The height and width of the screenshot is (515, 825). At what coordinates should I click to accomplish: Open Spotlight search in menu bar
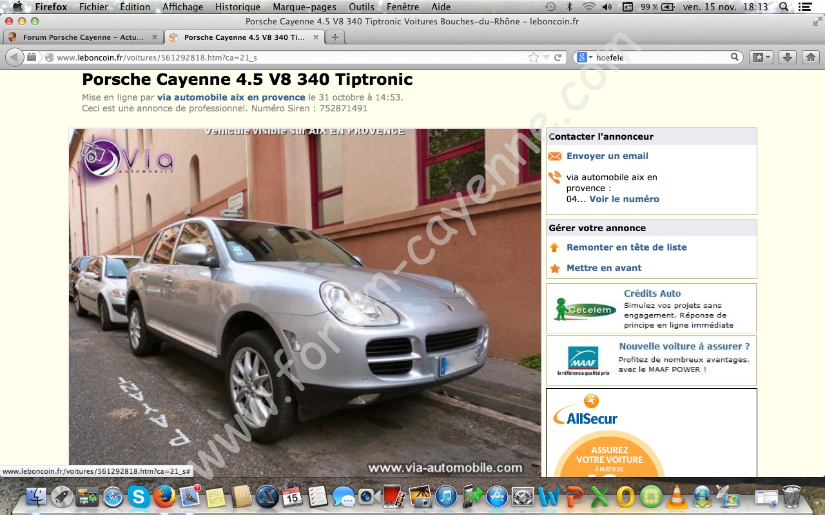784,7
